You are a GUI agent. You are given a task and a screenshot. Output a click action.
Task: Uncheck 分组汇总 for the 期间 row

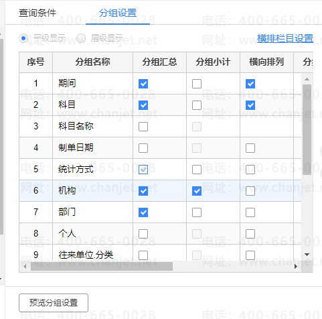[x=143, y=84]
